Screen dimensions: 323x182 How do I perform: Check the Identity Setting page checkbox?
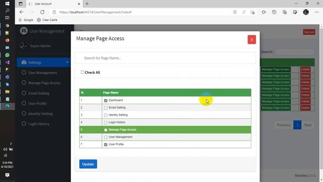(x=105, y=115)
